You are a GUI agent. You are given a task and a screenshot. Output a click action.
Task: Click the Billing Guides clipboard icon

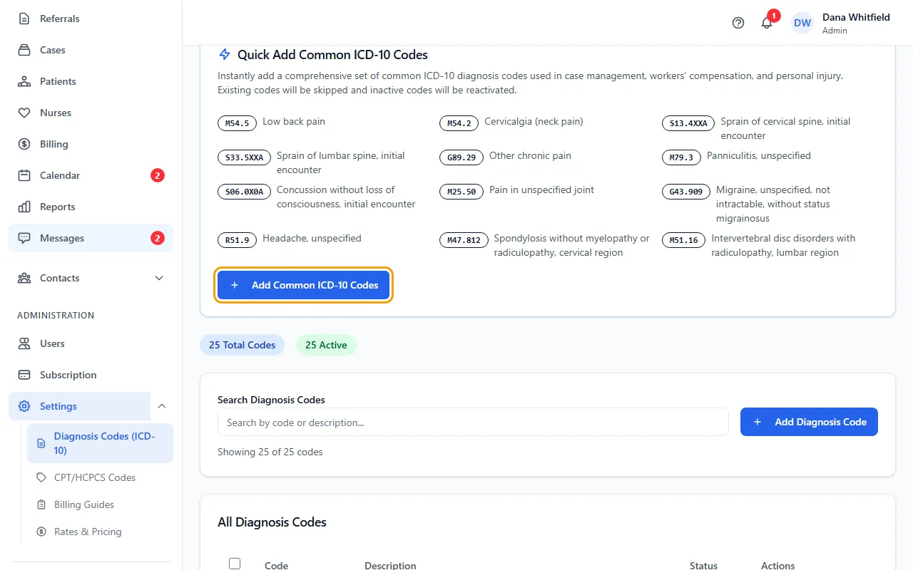click(x=41, y=504)
